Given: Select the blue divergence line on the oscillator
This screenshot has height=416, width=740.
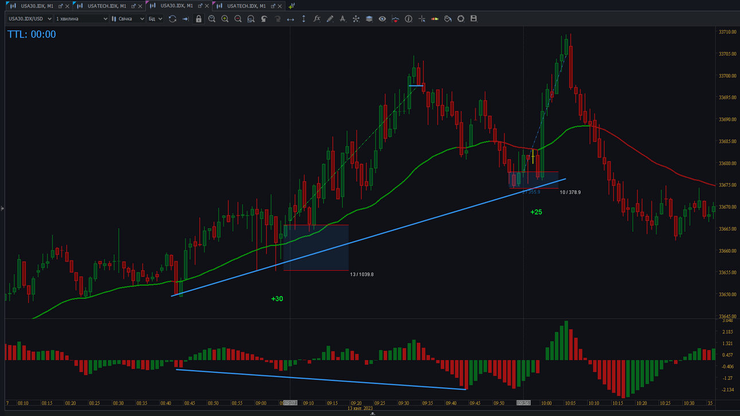Looking at the screenshot, I should 320,379.
